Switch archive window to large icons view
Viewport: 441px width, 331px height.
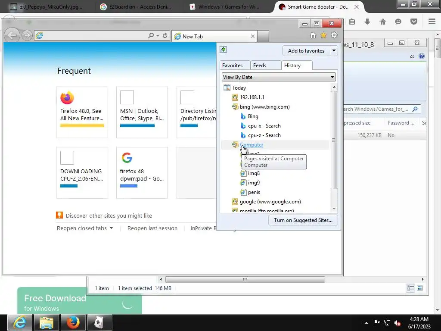coord(420,288)
